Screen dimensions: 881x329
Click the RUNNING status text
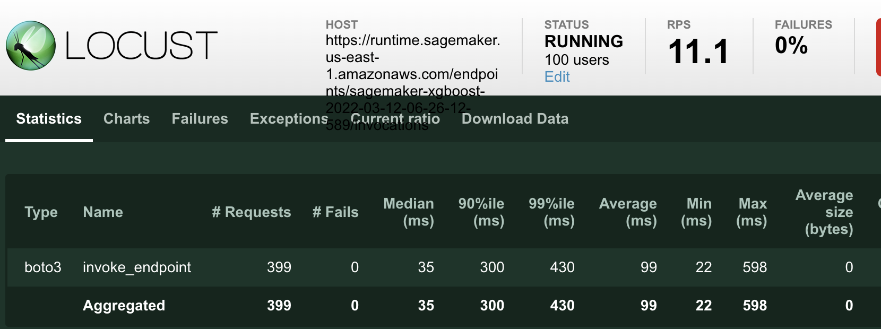click(x=584, y=41)
